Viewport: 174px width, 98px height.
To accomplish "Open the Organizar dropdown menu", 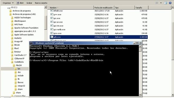I will [8, 3].
